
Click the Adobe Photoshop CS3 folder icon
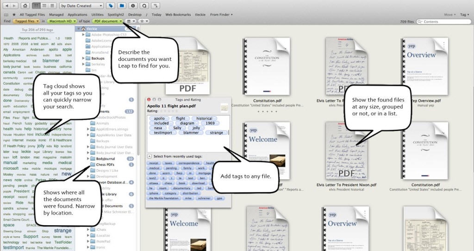pyautogui.click(x=88, y=35)
